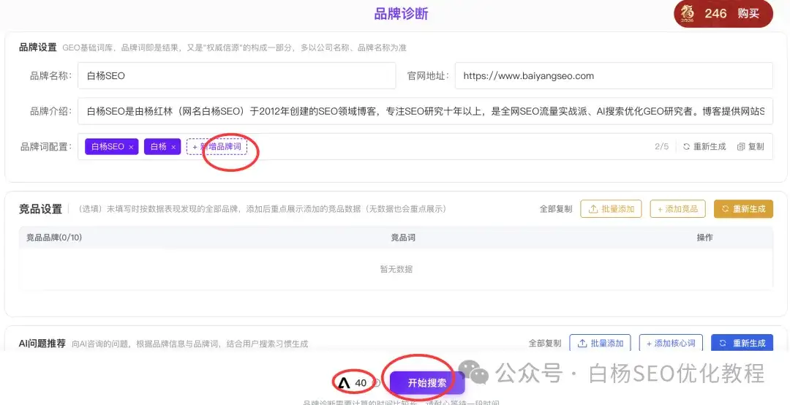Click the 重新生成 icon in 品牌词配置 row
Screen dimensions: 790x405
point(686,147)
